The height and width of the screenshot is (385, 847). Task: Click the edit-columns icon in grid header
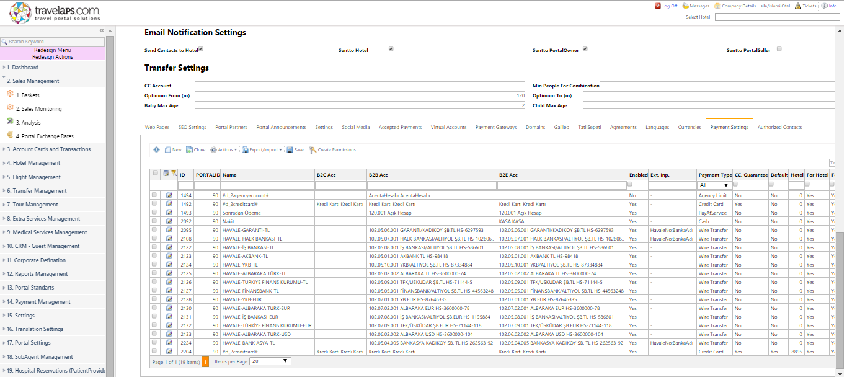coord(166,174)
